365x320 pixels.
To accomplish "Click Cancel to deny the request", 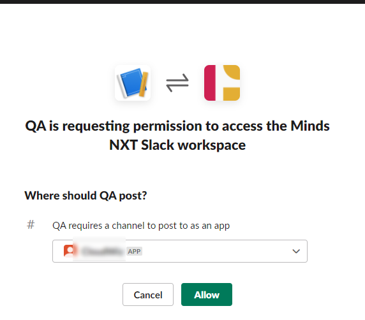I will click(x=148, y=295).
